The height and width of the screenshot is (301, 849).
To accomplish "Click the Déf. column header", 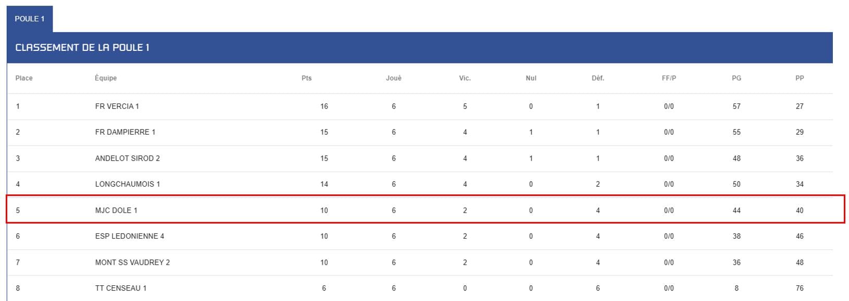I will [x=598, y=78].
